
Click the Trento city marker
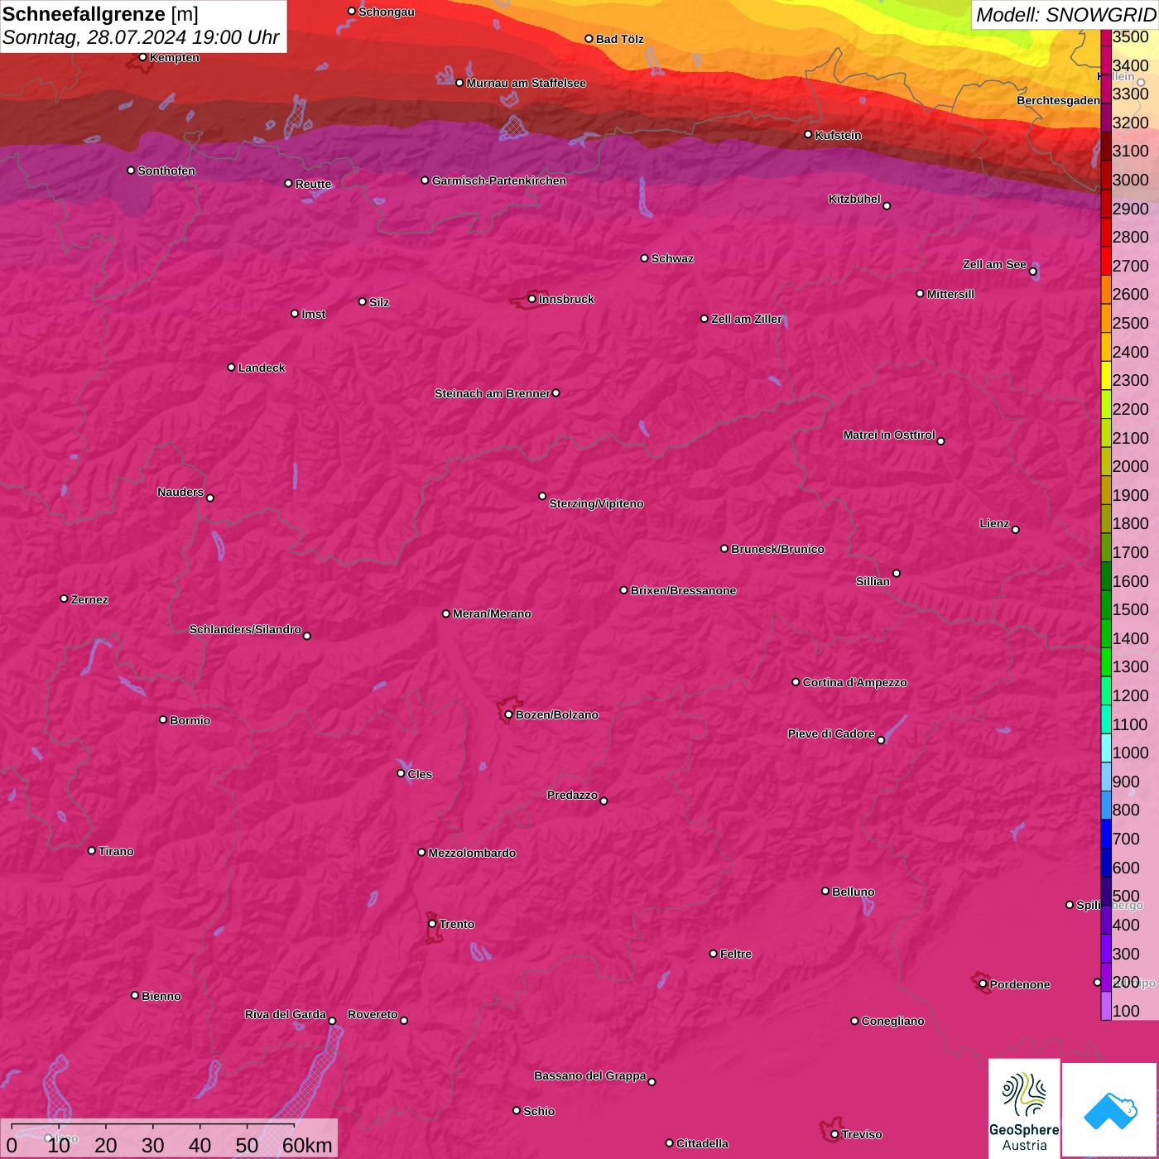click(432, 924)
